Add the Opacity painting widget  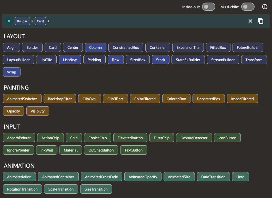coord(14,111)
